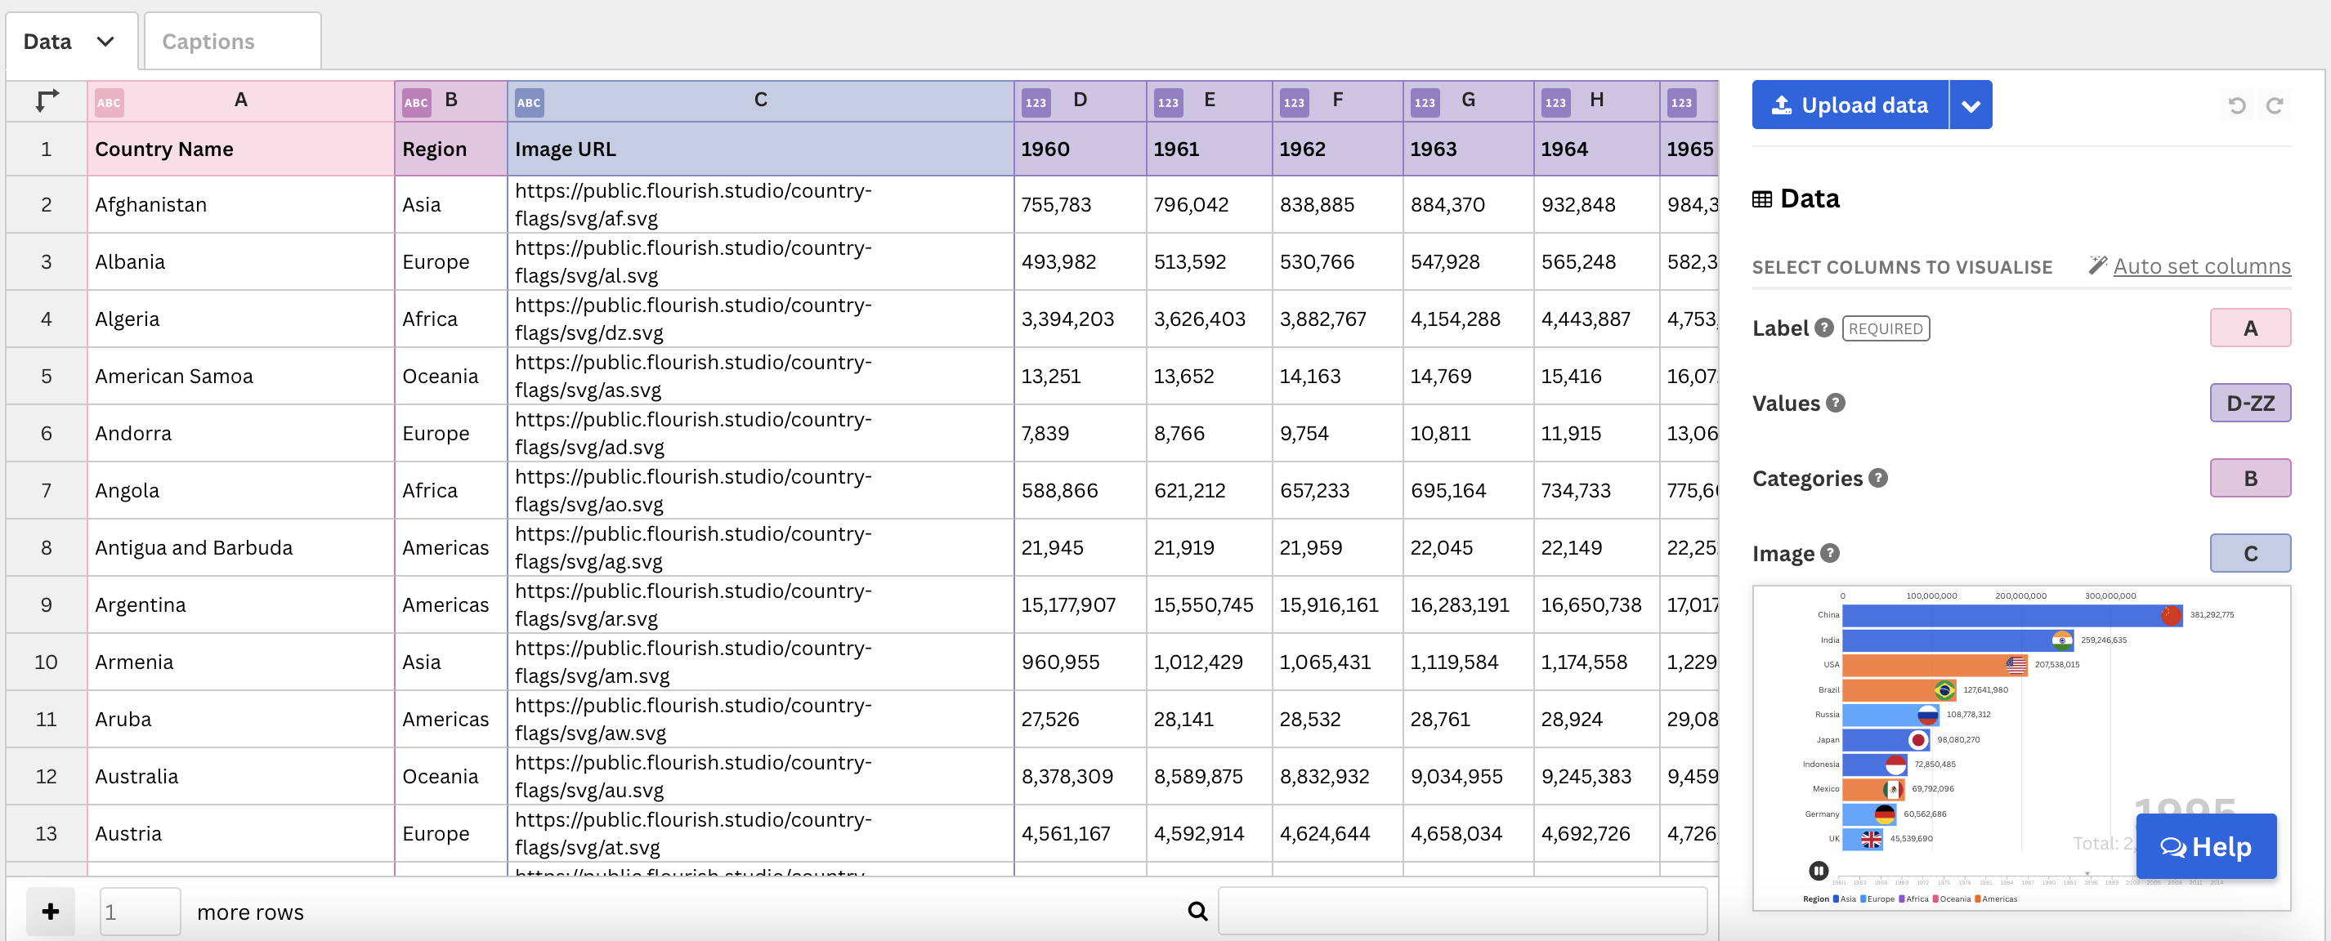Click the Region header cell
The height and width of the screenshot is (941, 2331).
tap(450, 149)
